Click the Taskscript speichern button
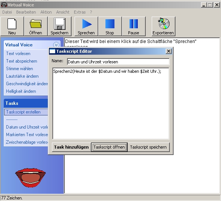Screen dimensions: 221x201 tap(148, 147)
